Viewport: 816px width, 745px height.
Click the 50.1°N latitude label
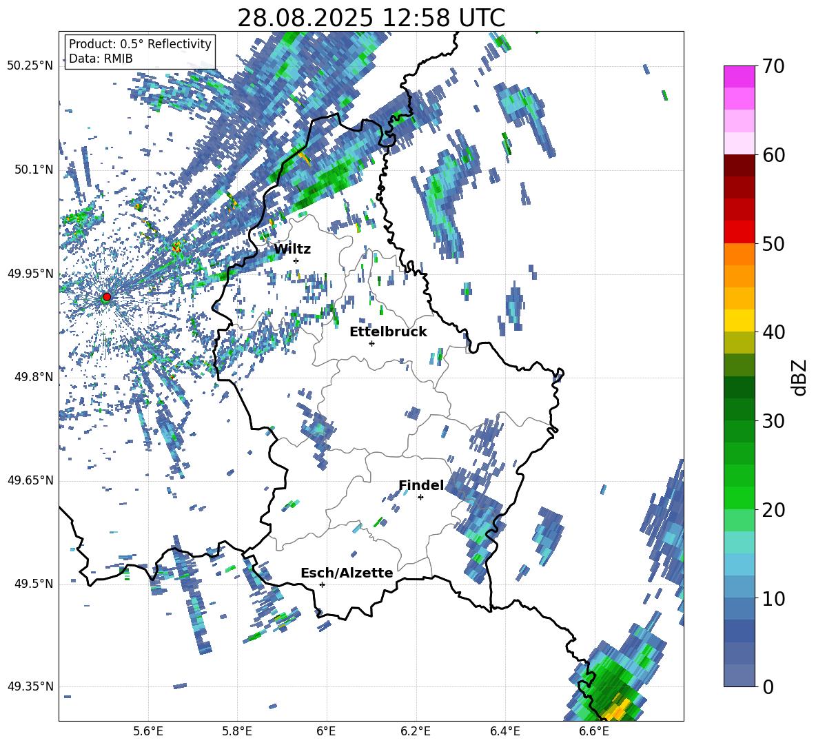pyautogui.click(x=34, y=170)
